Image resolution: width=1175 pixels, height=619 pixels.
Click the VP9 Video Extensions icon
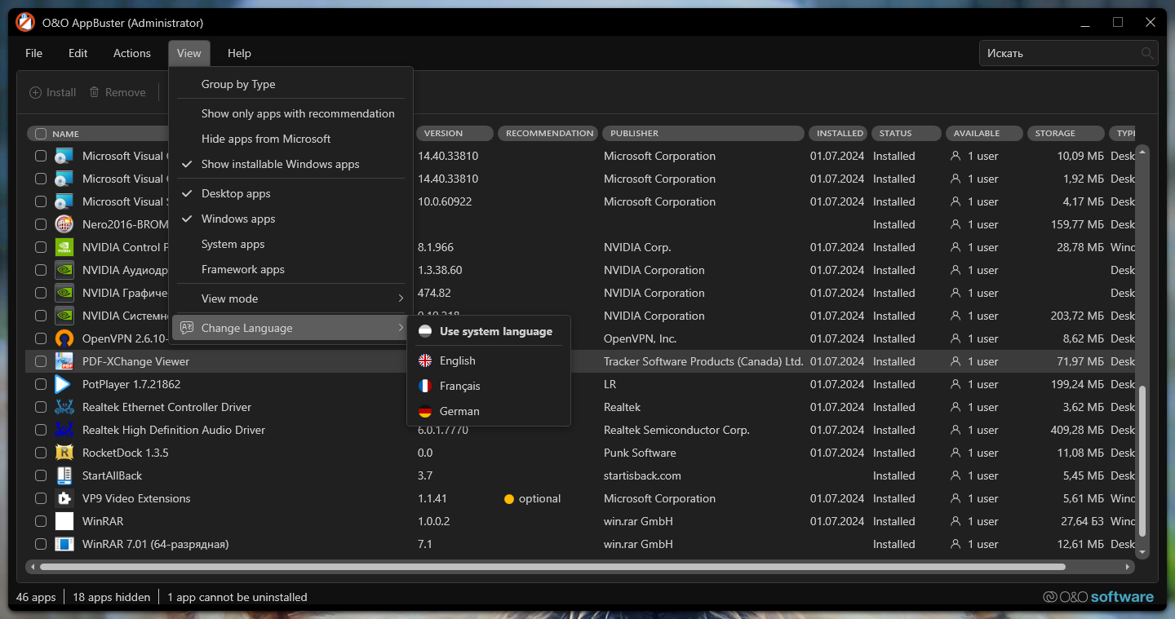coord(64,498)
